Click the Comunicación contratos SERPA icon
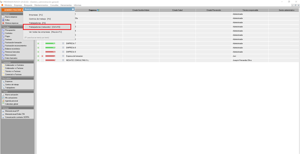This screenshot has width=300, height=154. pos(3,117)
